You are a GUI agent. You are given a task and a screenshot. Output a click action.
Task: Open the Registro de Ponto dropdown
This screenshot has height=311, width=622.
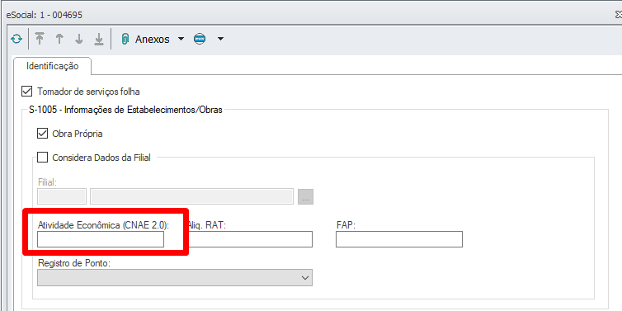[175, 278]
